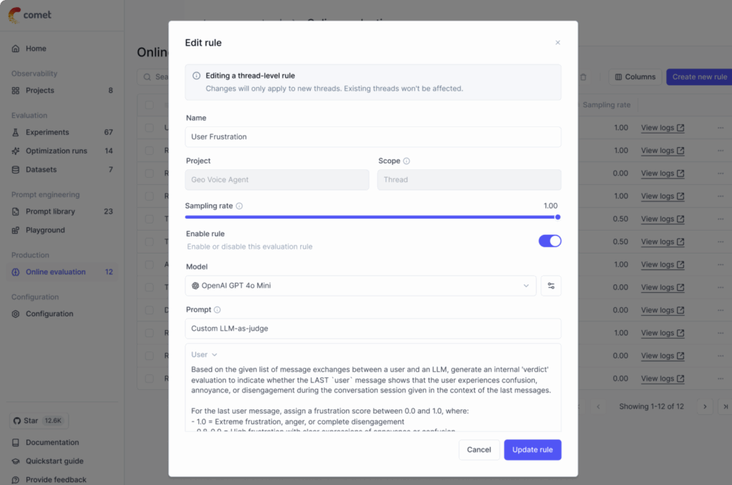This screenshot has height=485, width=732.
Task: Click the trash delete icon in toolbar
Action: (583, 77)
